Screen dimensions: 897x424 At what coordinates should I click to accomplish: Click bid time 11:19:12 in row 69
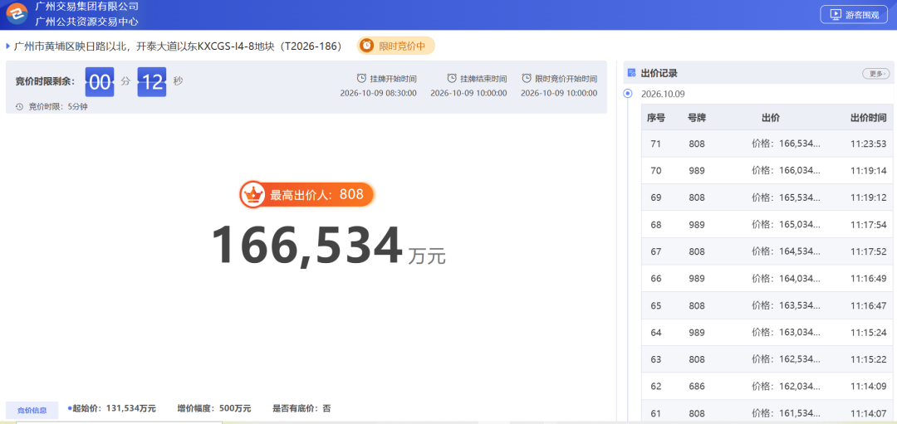tap(869, 197)
